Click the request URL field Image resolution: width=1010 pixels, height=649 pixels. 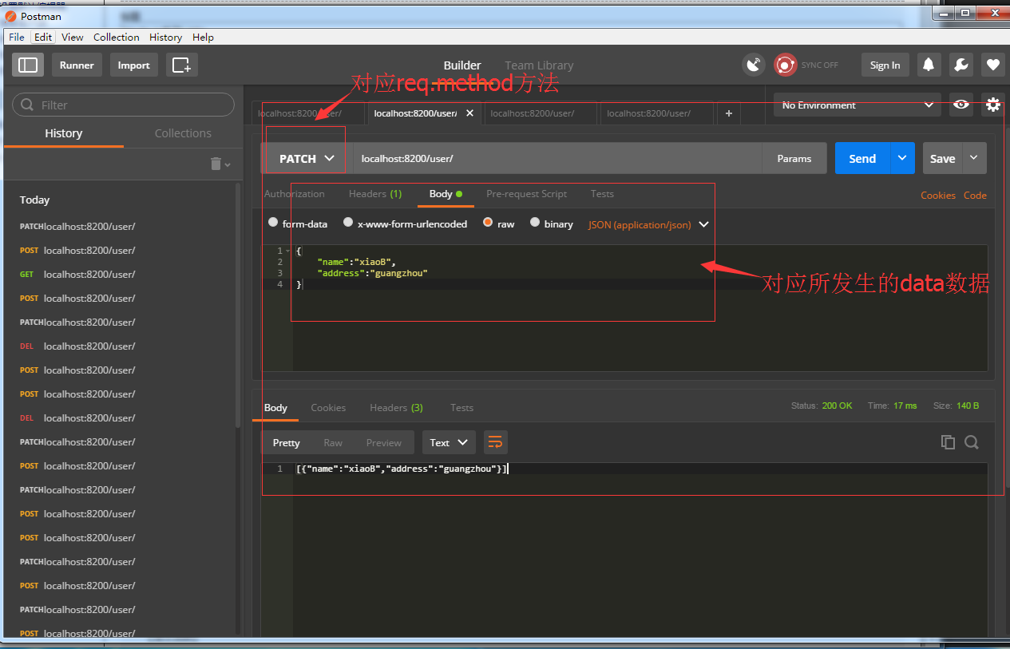[x=558, y=158]
